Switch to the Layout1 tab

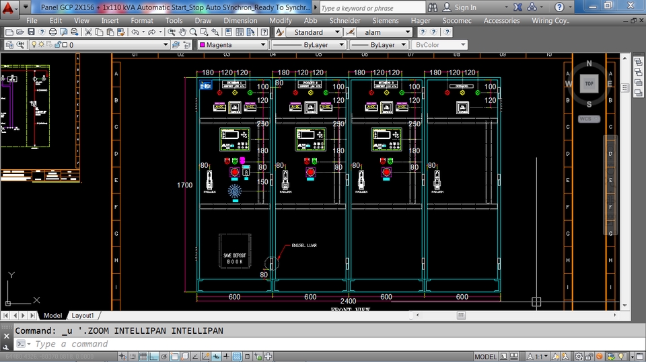click(x=83, y=316)
